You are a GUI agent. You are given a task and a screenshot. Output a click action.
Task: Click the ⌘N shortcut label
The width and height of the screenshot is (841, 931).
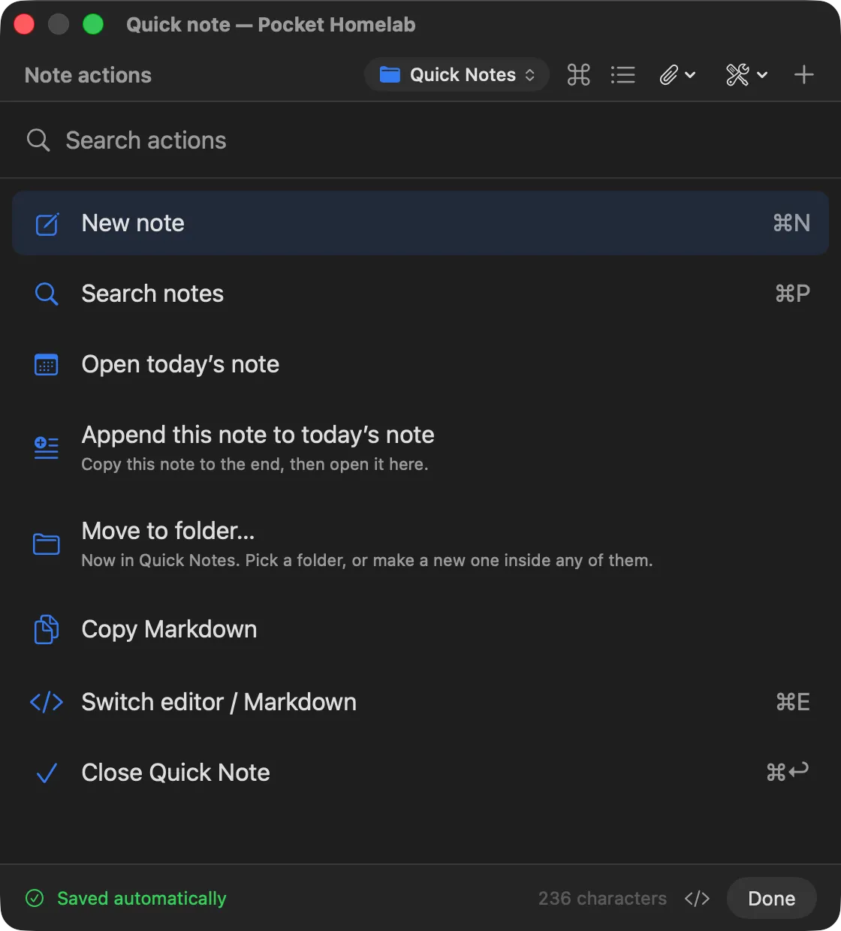click(x=791, y=223)
